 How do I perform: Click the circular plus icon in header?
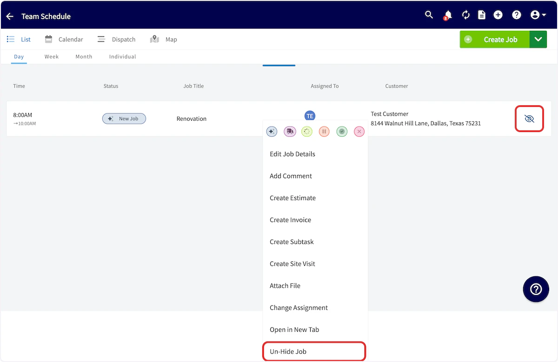pos(498,15)
